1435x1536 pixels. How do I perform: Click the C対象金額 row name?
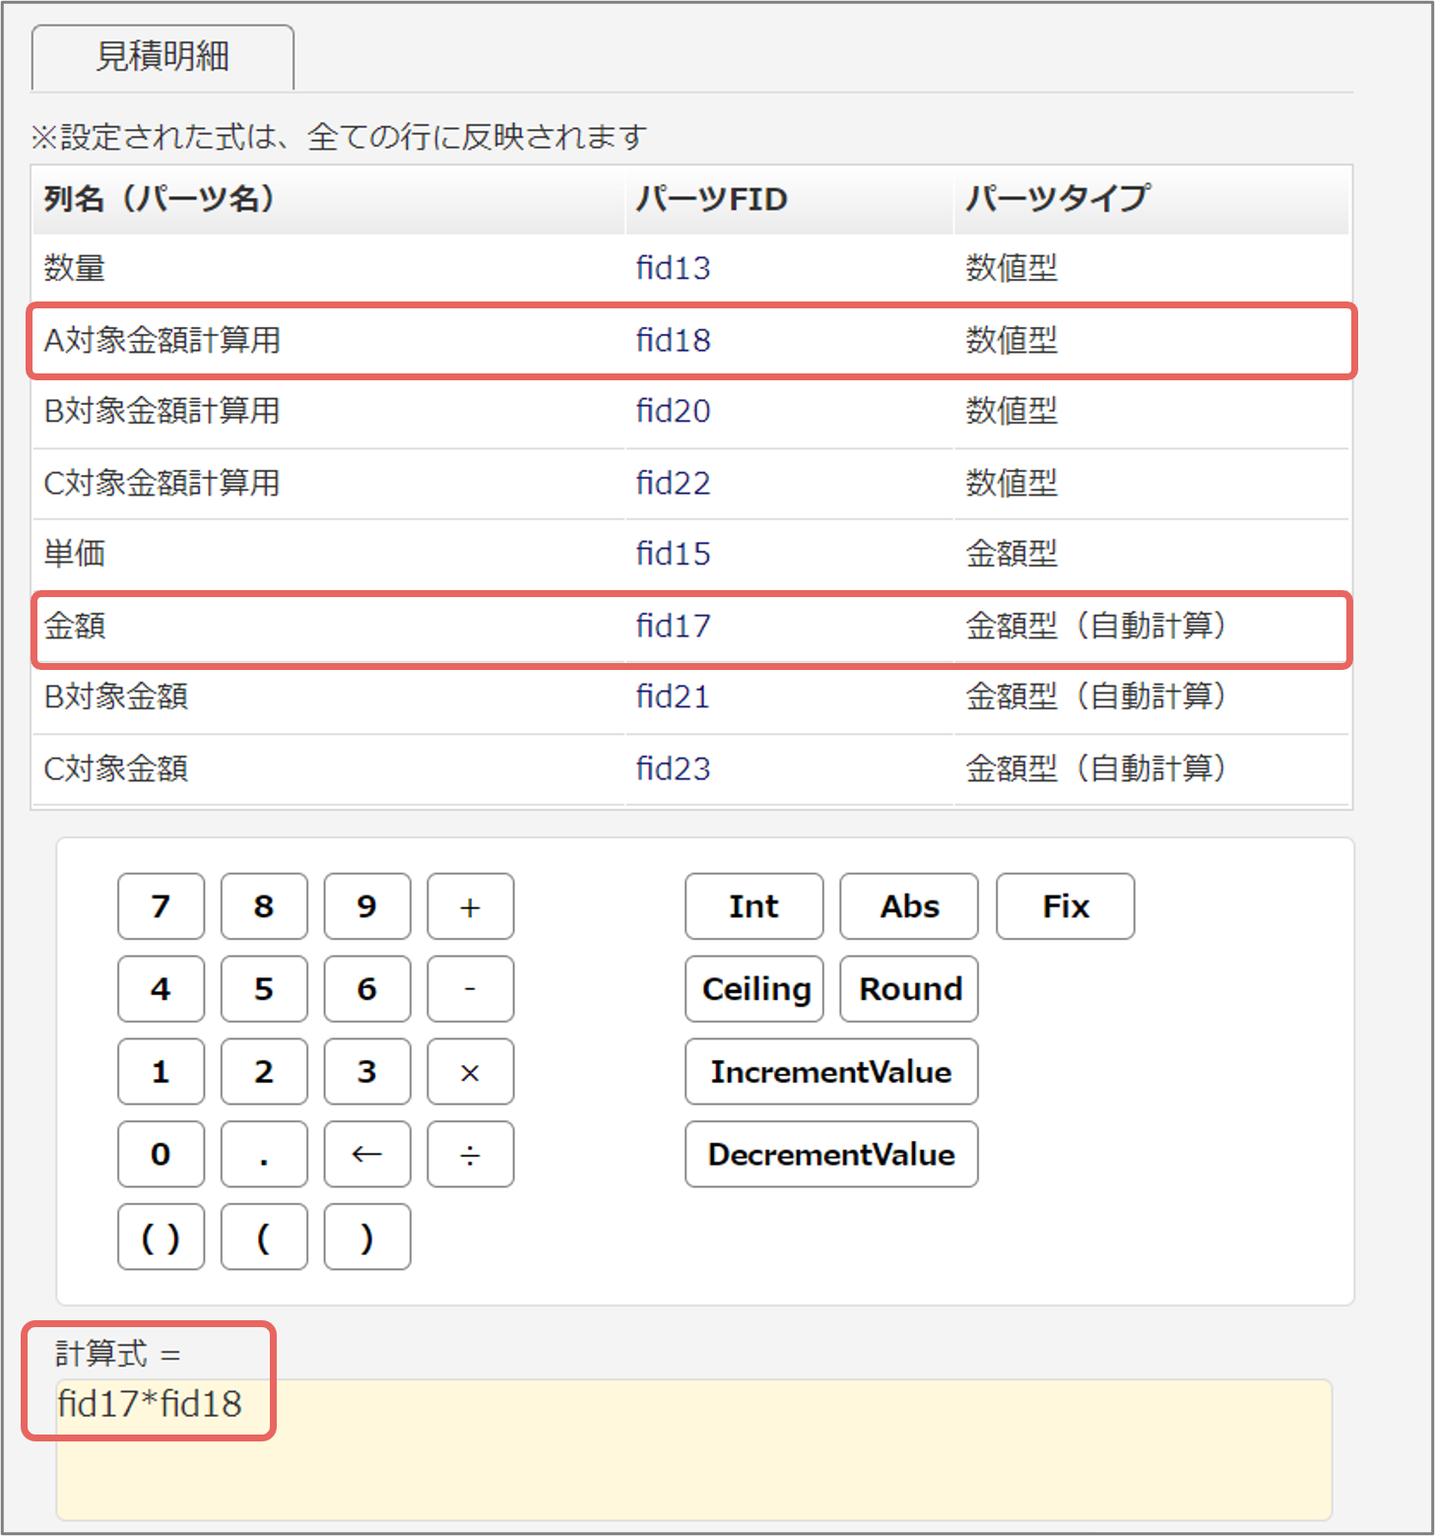point(116,768)
